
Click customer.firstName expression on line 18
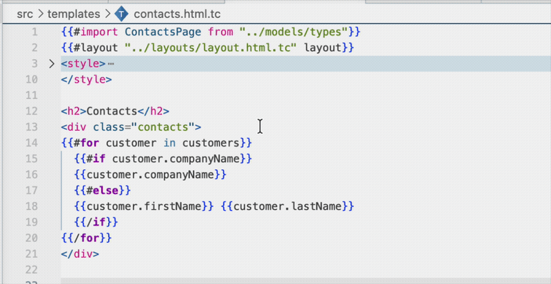[144, 206]
